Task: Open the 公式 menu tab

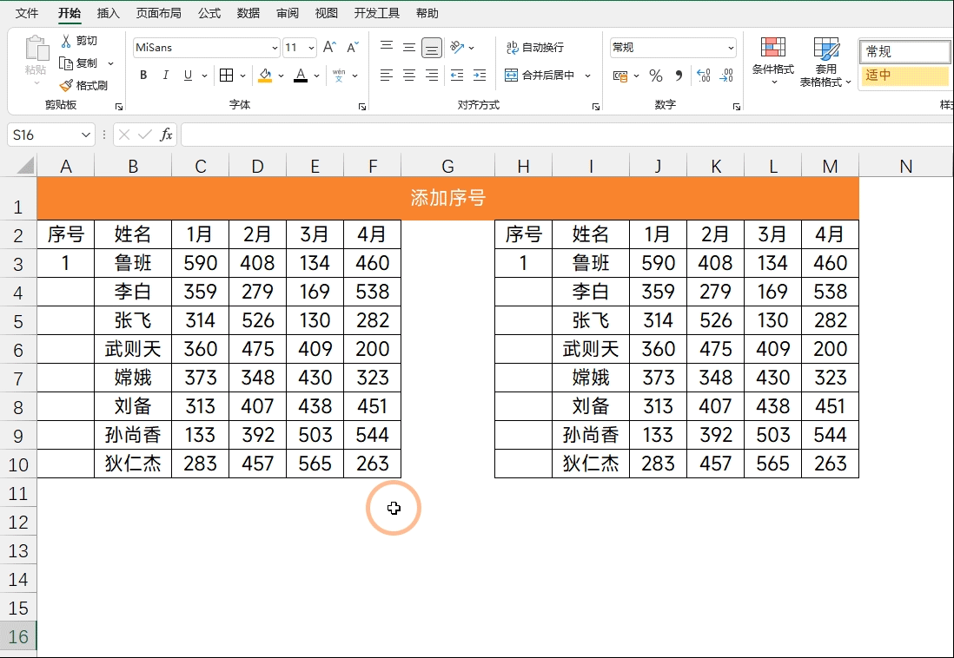Action: click(209, 13)
